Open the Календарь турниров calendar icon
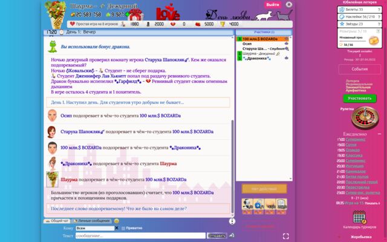Screen dimensions: 387x242 point(359,217)
